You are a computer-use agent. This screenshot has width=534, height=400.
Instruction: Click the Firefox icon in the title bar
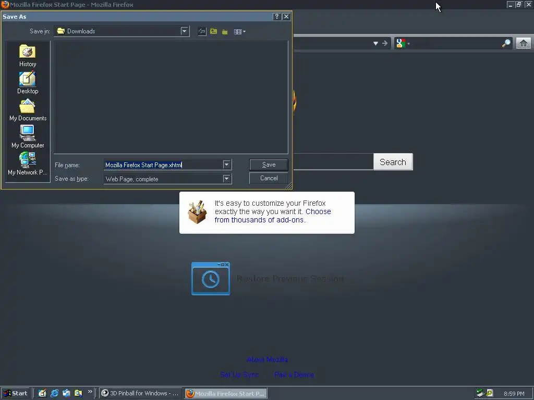(5, 4)
